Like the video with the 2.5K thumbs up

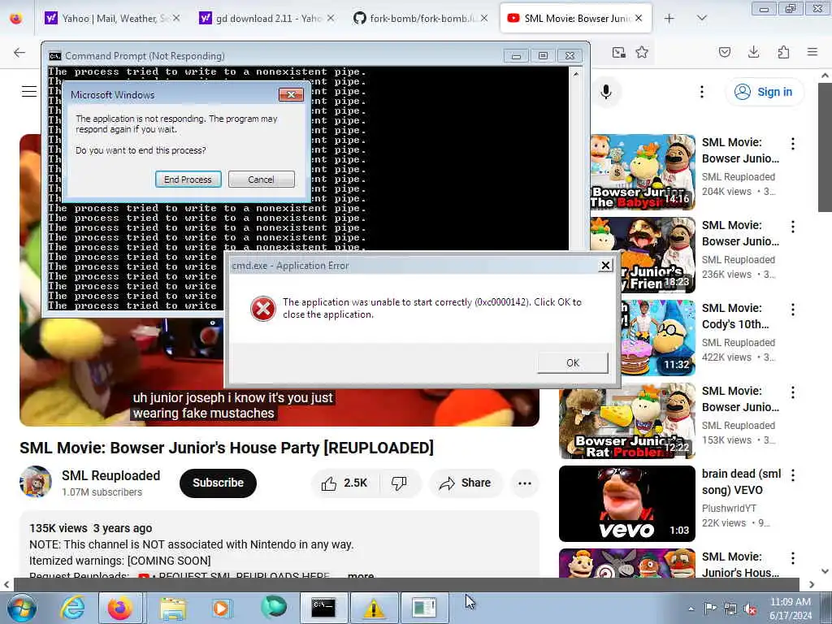point(344,483)
